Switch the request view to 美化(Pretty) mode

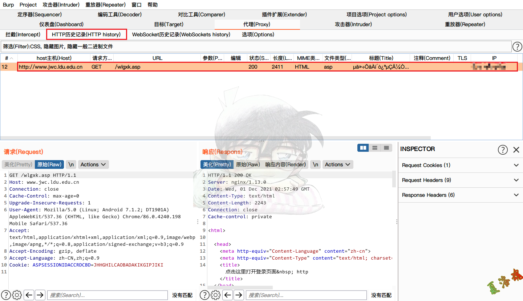pos(18,164)
